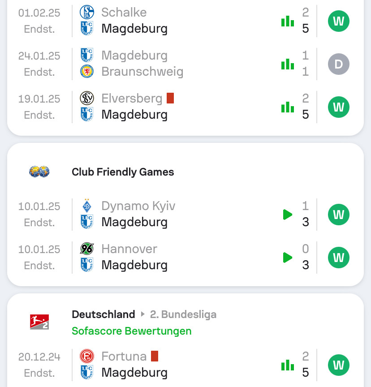The height and width of the screenshot is (387, 371).
Task: Open 2. Bundesliga league page
Action: pyautogui.click(x=183, y=314)
